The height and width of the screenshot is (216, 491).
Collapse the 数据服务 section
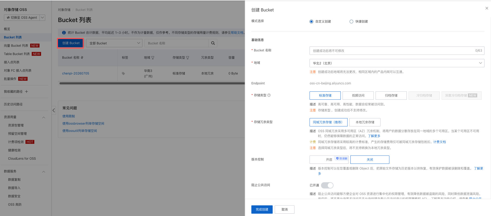click(x=44, y=172)
